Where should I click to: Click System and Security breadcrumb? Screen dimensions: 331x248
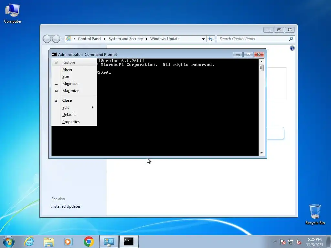click(x=126, y=39)
